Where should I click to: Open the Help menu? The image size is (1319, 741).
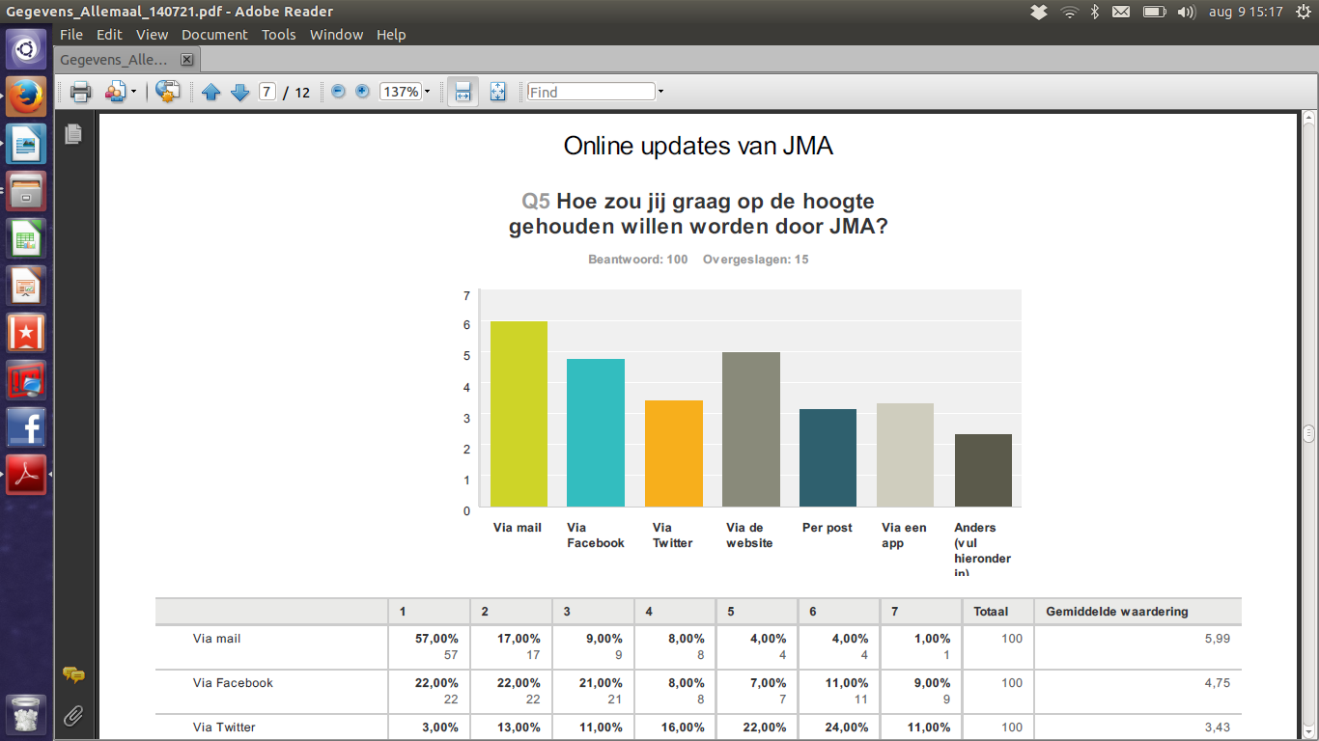391,35
